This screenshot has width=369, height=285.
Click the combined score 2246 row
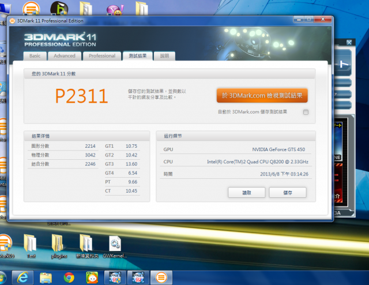pos(63,164)
